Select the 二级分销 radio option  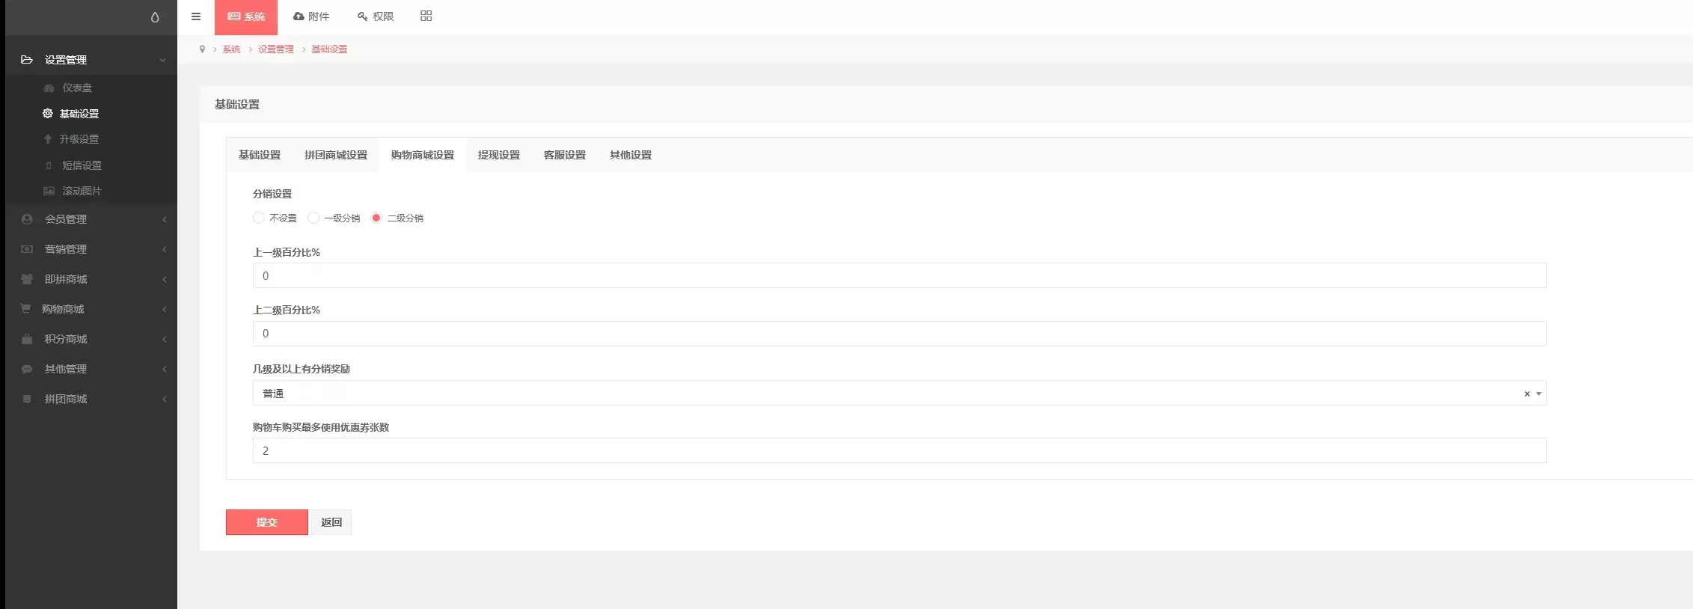pos(376,218)
